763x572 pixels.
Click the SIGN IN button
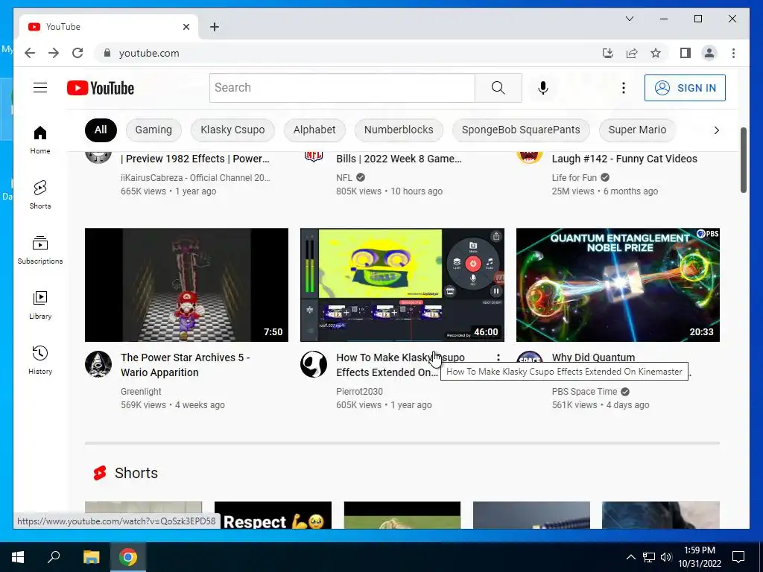point(685,88)
